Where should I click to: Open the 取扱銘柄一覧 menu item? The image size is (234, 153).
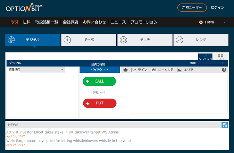(47, 22)
